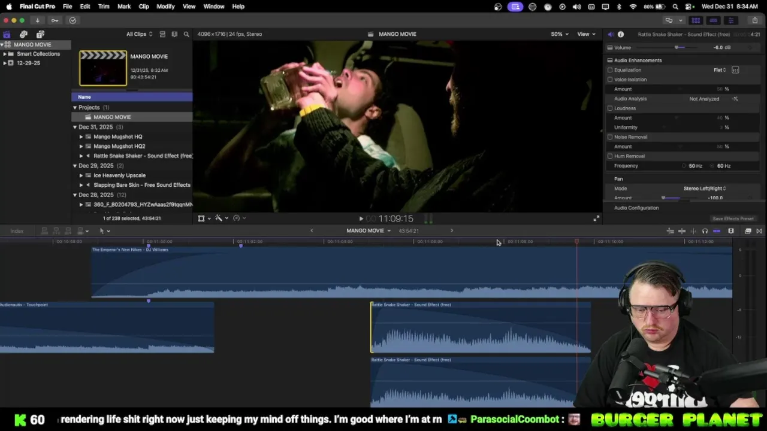The image size is (767, 431).
Task: Switch to the Info inspector icon
Action: click(x=621, y=34)
